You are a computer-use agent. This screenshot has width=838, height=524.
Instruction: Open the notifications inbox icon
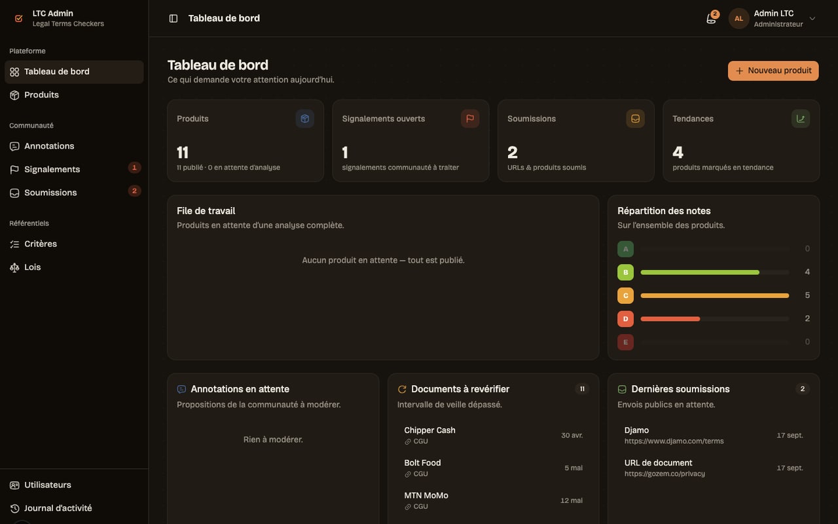(x=711, y=18)
